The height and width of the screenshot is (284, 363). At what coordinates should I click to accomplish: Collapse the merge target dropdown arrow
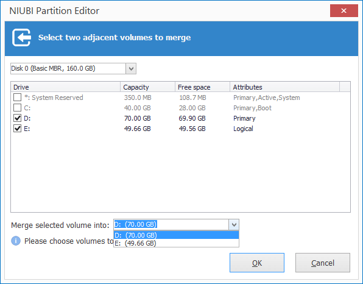point(234,224)
